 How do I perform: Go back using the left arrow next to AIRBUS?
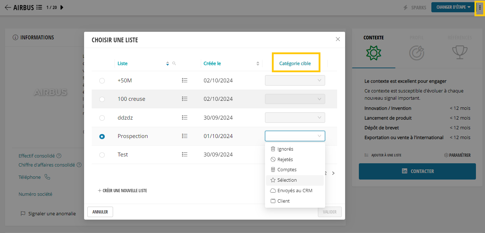click(8, 7)
